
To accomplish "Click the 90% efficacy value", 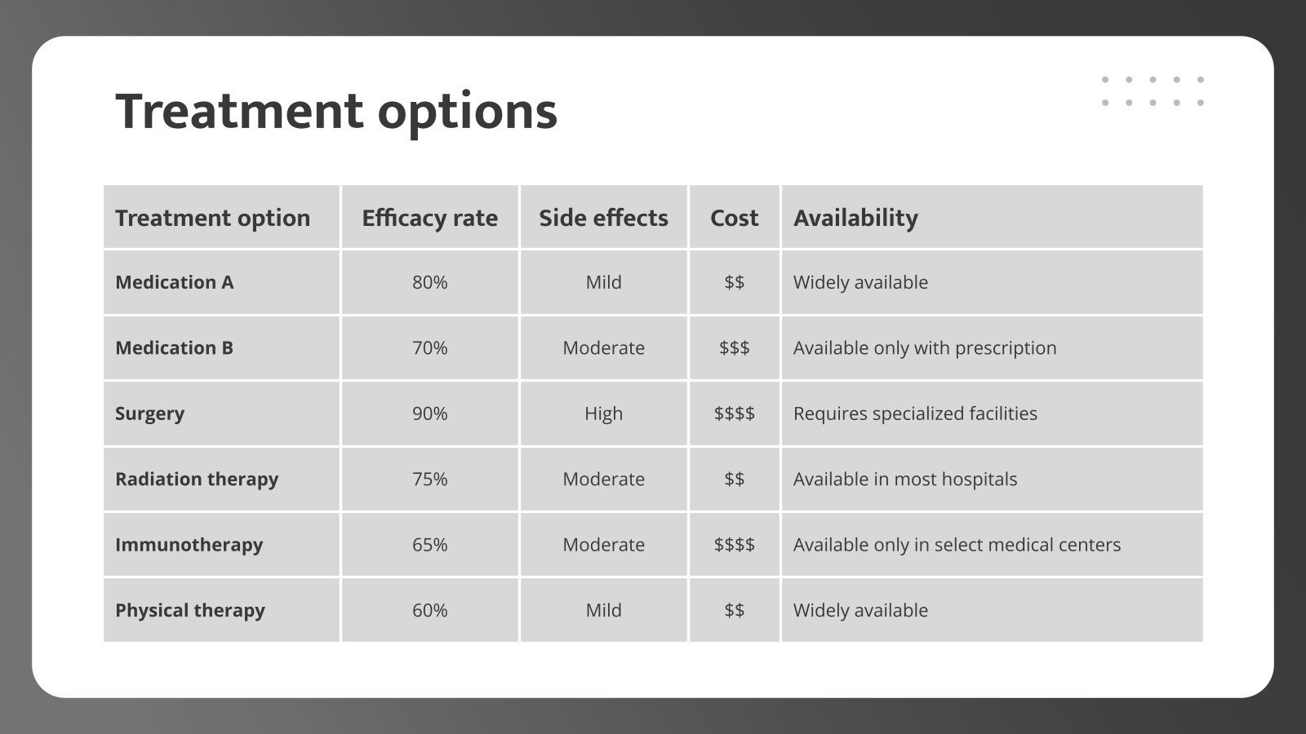I will coord(429,413).
